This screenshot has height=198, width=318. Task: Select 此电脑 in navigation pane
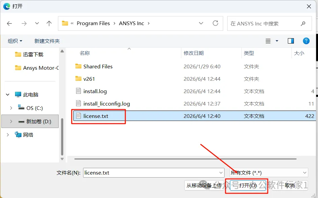pos(26,94)
